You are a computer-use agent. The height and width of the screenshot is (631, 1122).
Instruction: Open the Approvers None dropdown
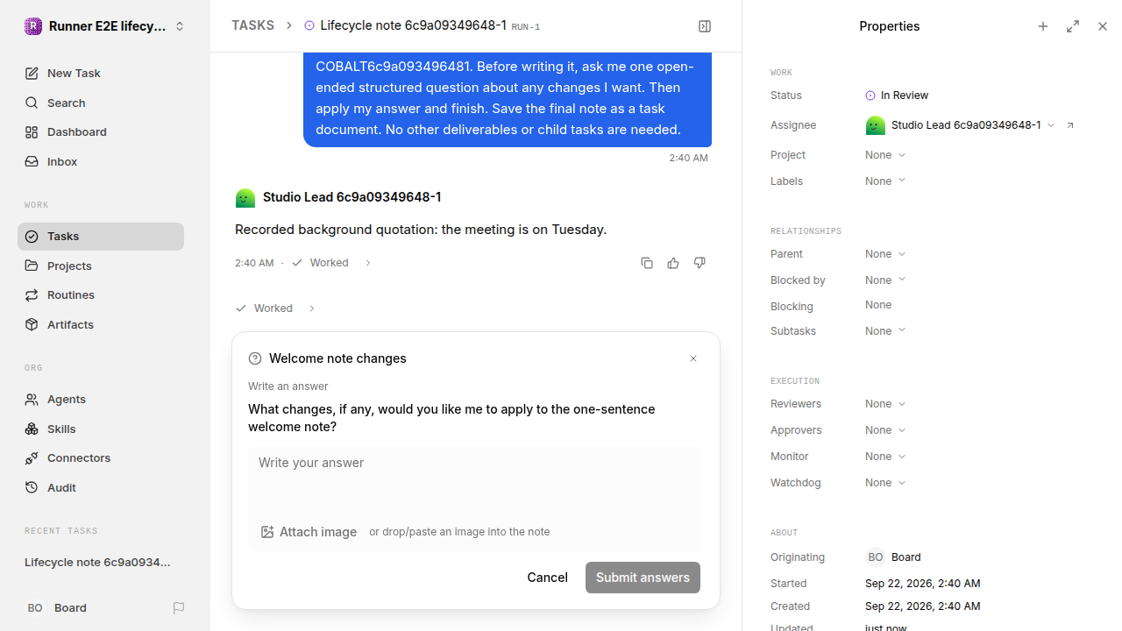(x=885, y=430)
